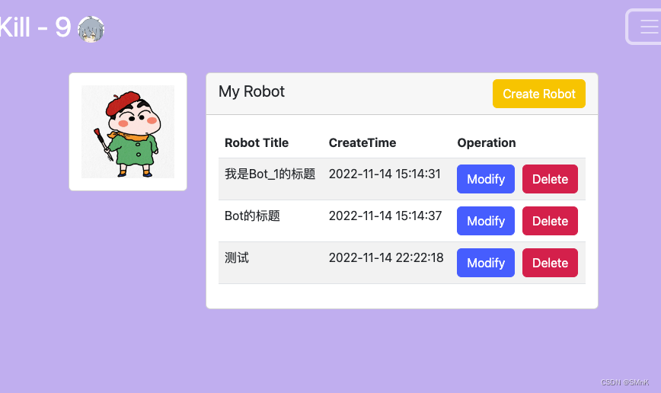Delete the robot 'Bot的标题'

pyautogui.click(x=550, y=221)
